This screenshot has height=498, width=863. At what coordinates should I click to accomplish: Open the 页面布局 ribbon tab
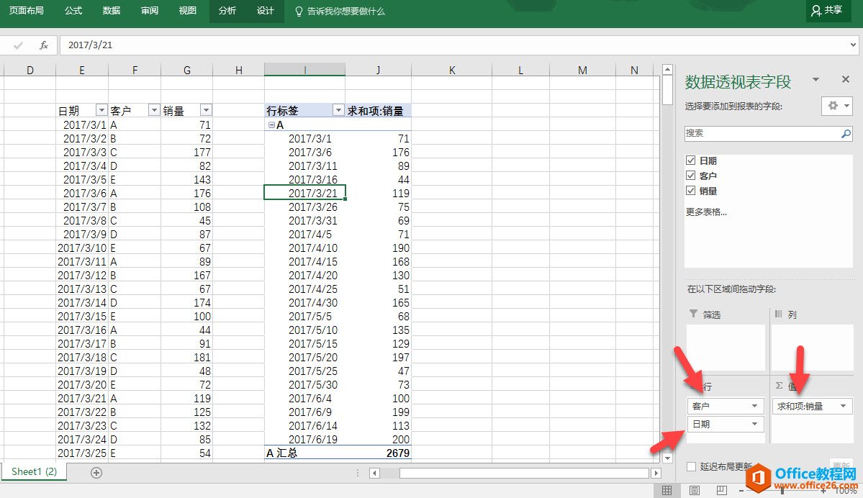(x=27, y=11)
